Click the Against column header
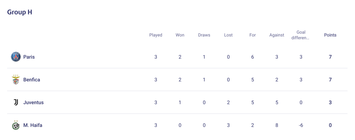Image resolution: width=355 pixels, height=140 pixels. pos(277,35)
